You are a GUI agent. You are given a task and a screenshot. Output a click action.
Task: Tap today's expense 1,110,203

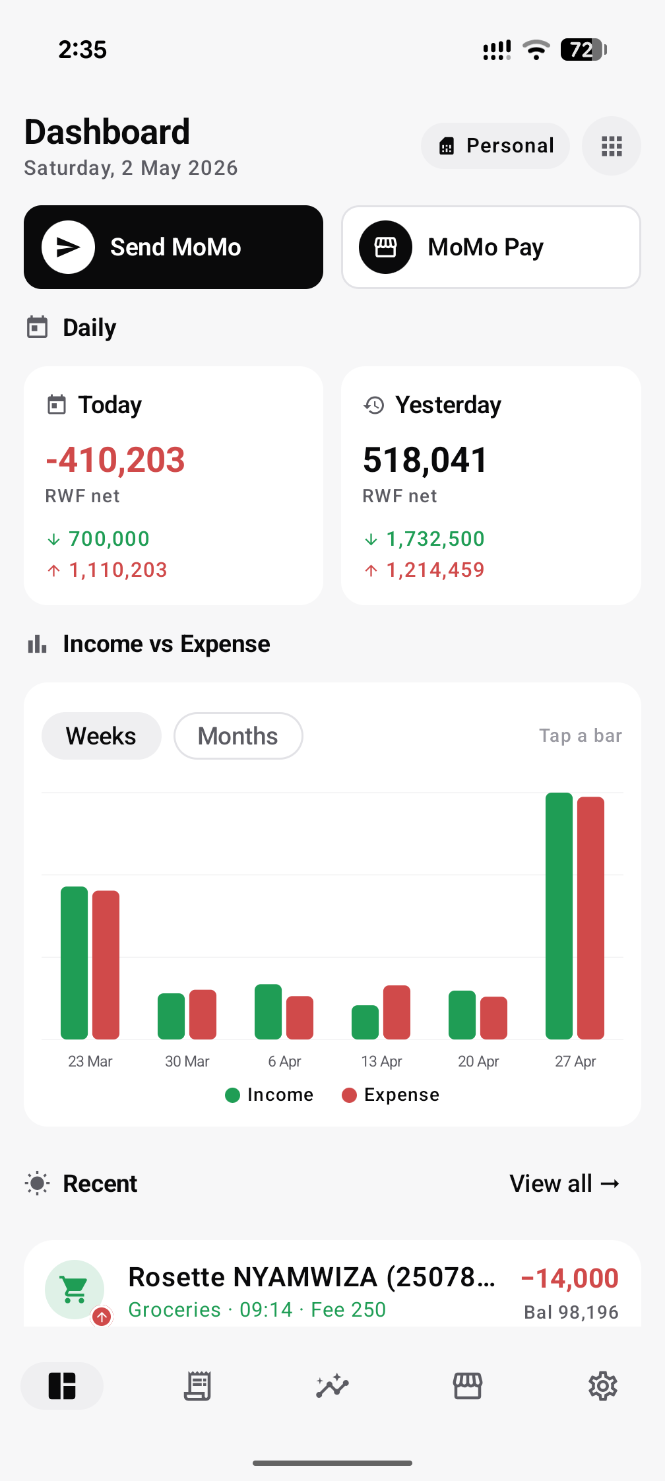pos(118,570)
